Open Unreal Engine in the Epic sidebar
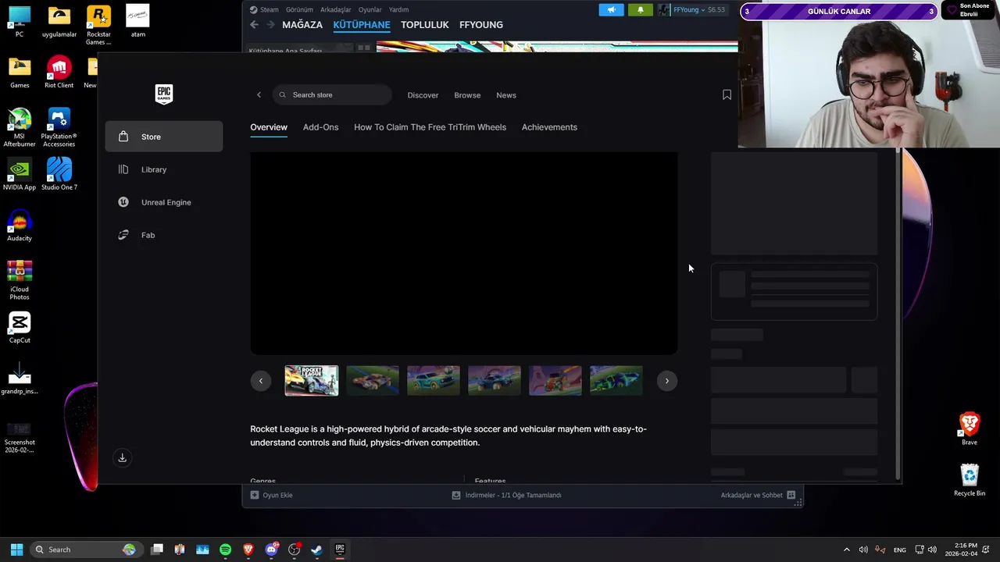Image resolution: width=1000 pixels, height=562 pixels. tap(164, 202)
